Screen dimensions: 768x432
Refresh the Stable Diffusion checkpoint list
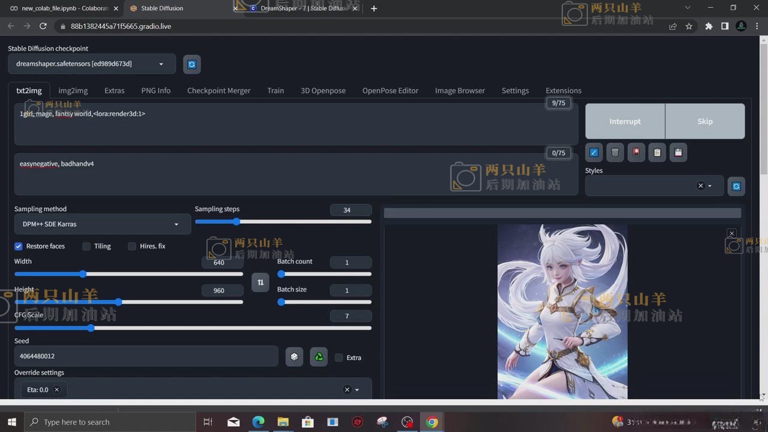(x=191, y=64)
